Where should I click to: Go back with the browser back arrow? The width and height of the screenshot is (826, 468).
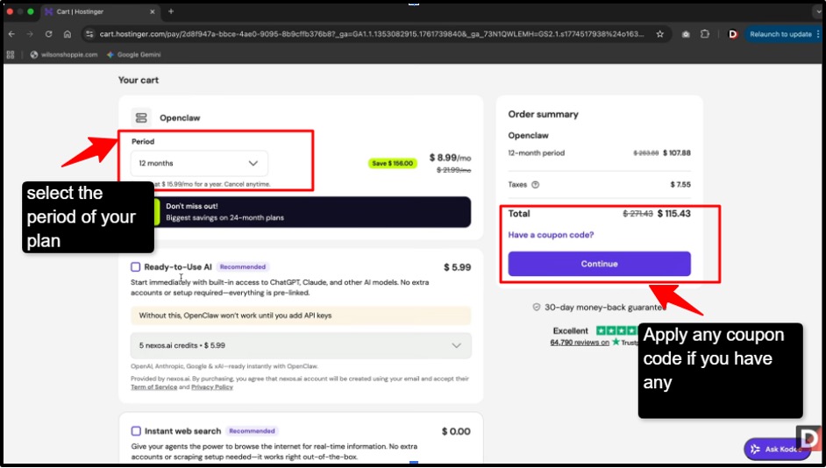11,33
